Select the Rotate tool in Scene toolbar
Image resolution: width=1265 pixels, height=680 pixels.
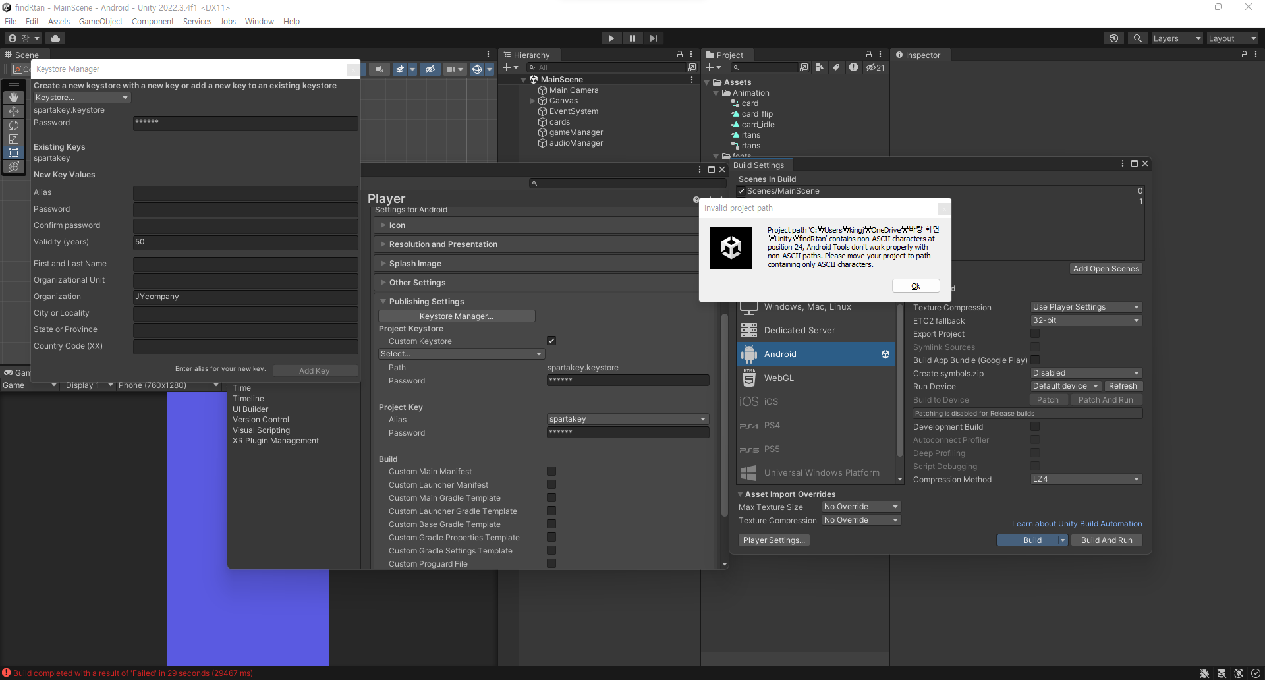coord(14,125)
